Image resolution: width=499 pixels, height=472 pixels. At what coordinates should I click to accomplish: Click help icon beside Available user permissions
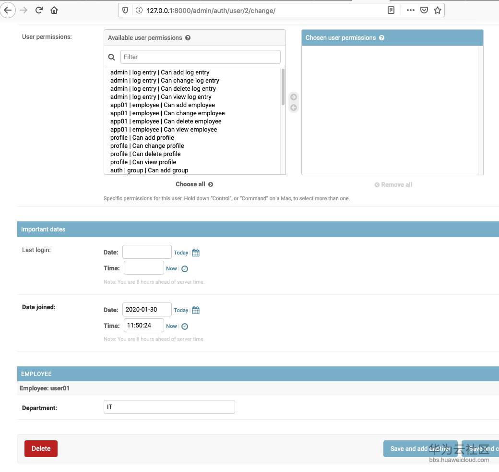188,37
